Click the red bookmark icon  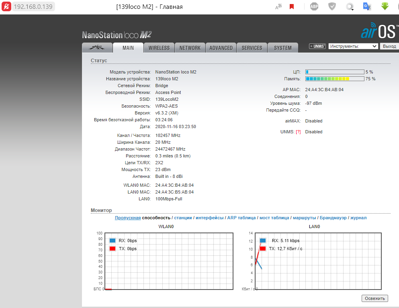coord(292,6)
